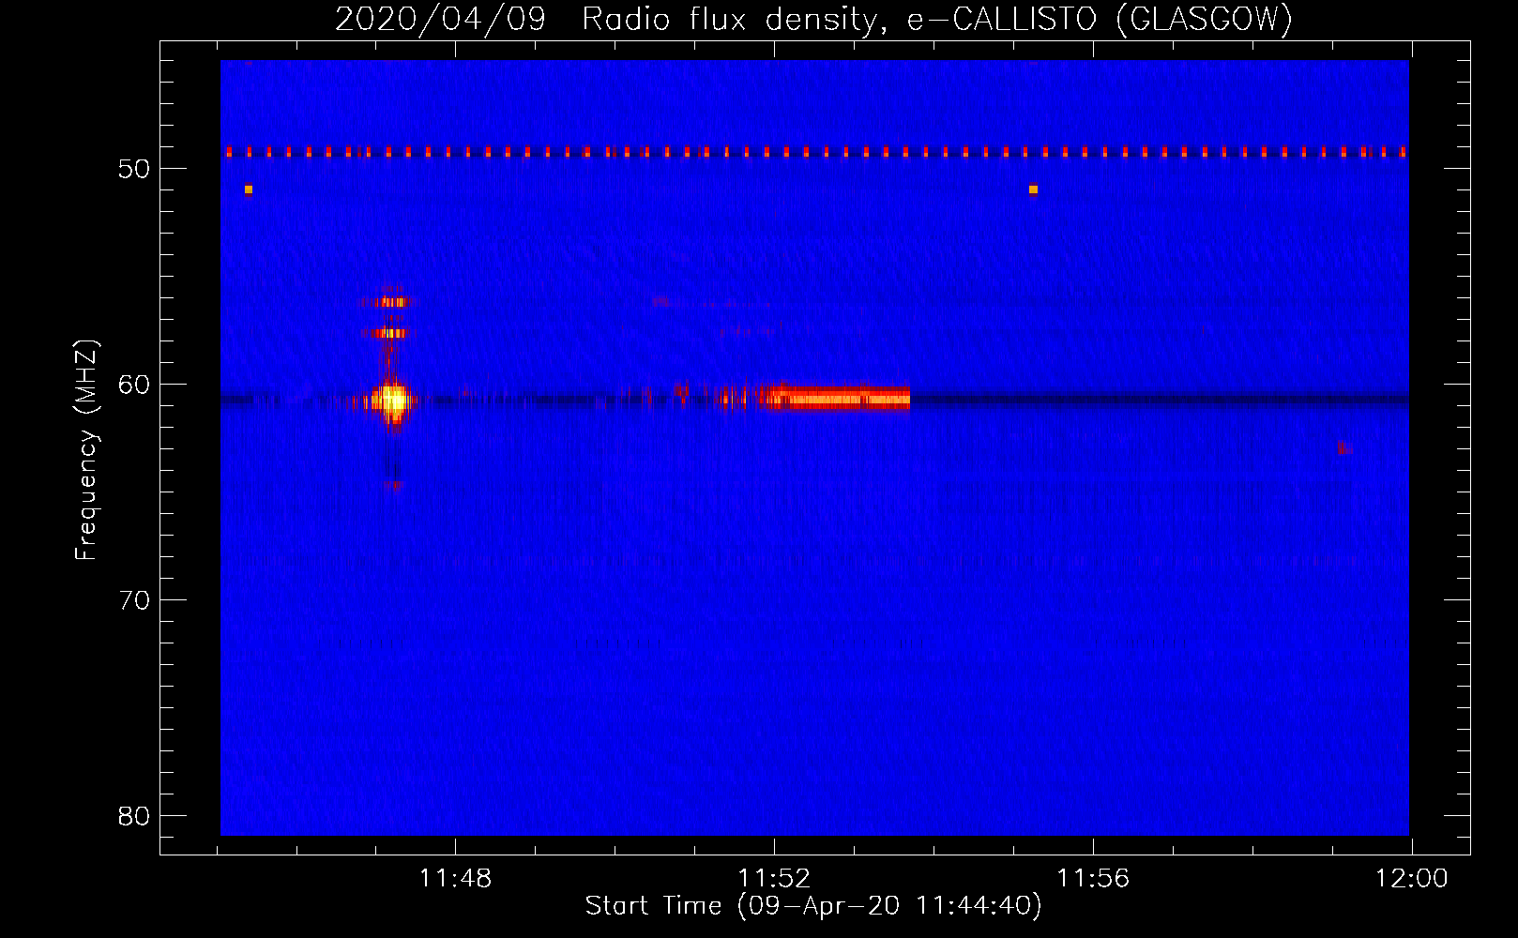Image resolution: width=1518 pixels, height=938 pixels.
Task: Click the 11:52 time tick label
Action: tap(774, 879)
